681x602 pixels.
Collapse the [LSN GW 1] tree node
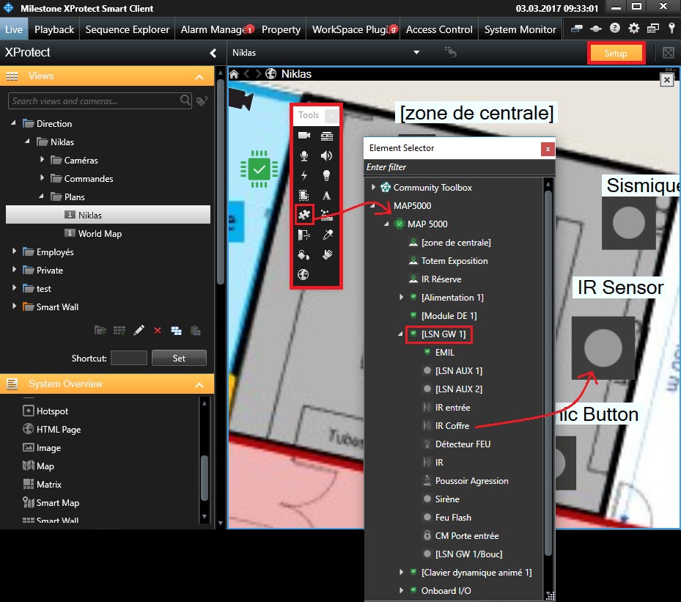click(x=401, y=334)
